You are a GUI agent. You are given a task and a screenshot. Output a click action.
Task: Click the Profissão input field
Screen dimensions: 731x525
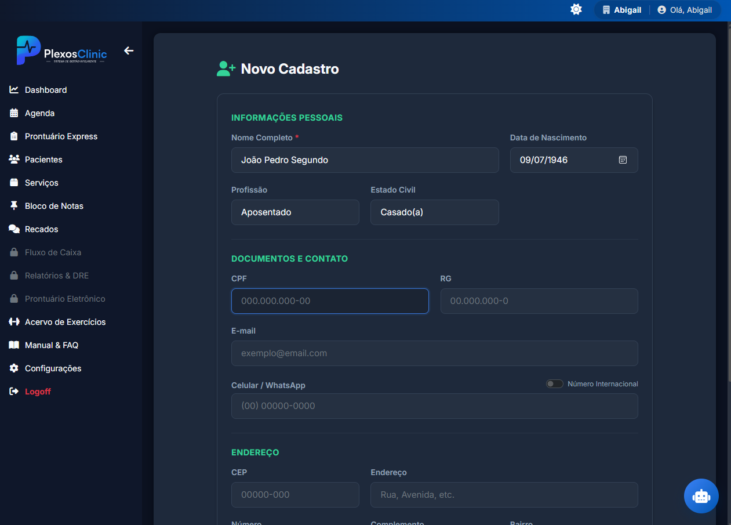pos(295,212)
